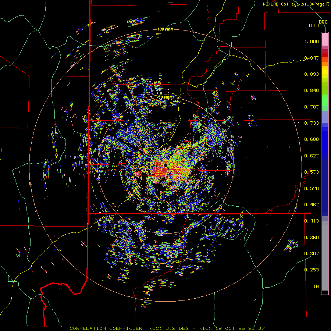
Task: Select the 0.467 legend value
Action: pyautogui.click(x=312, y=205)
